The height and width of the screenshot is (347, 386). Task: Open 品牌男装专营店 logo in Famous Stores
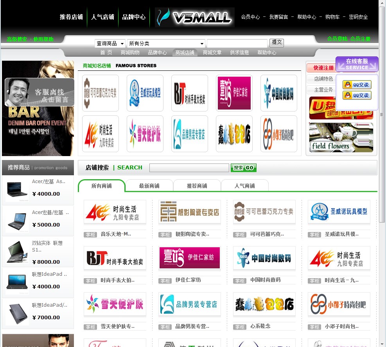[x=190, y=134]
